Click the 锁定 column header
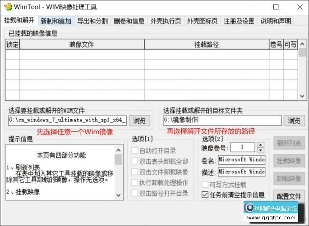The width and height of the screenshot is (309, 226). (13, 45)
